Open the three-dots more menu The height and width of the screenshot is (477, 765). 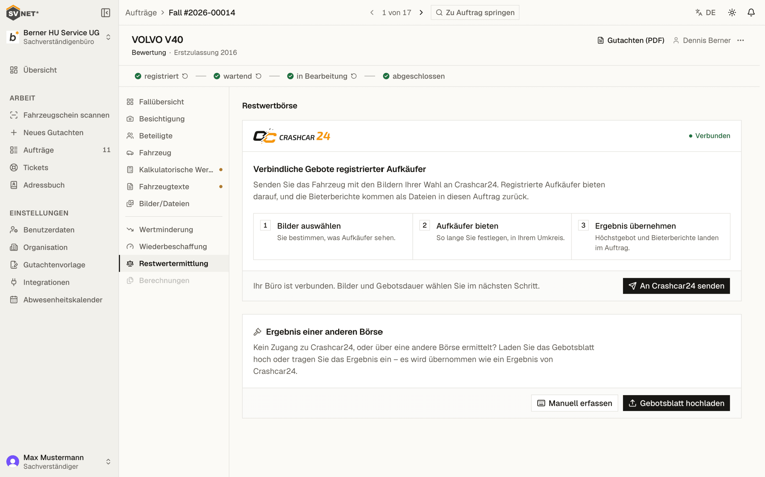point(740,40)
